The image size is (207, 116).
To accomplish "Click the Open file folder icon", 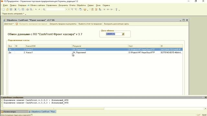I will 7,9.
